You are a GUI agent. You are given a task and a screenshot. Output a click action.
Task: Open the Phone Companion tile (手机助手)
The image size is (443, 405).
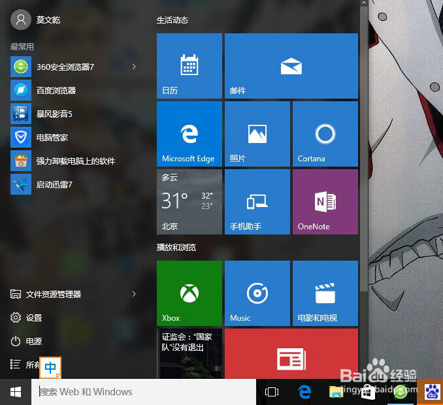(x=257, y=202)
